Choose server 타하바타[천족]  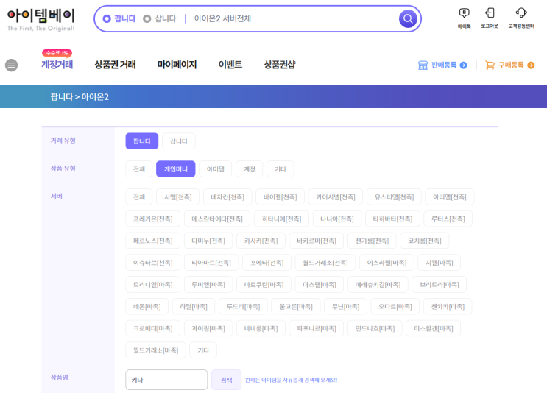[x=392, y=219]
